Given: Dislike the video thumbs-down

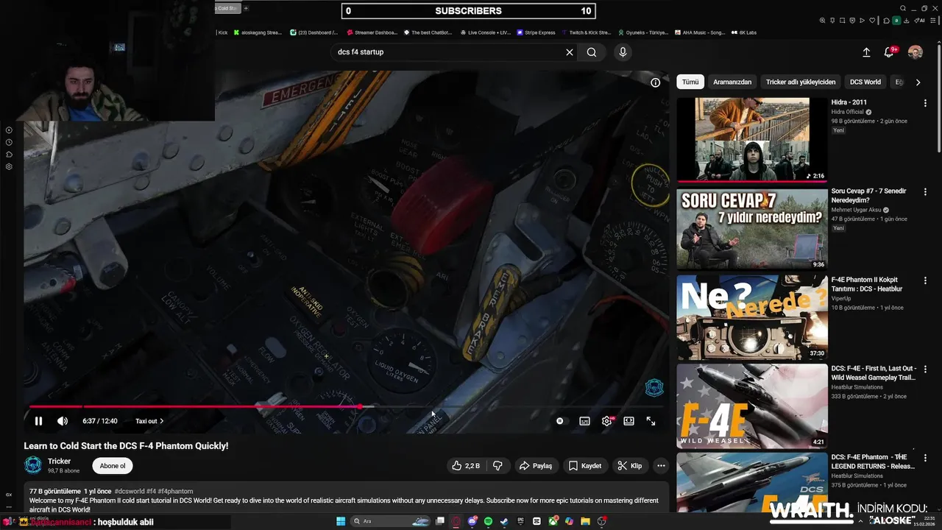Looking at the screenshot, I should tap(497, 466).
